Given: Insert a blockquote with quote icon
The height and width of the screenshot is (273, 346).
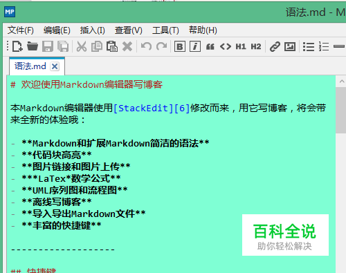Looking at the screenshot, I should (x=210, y=47).
